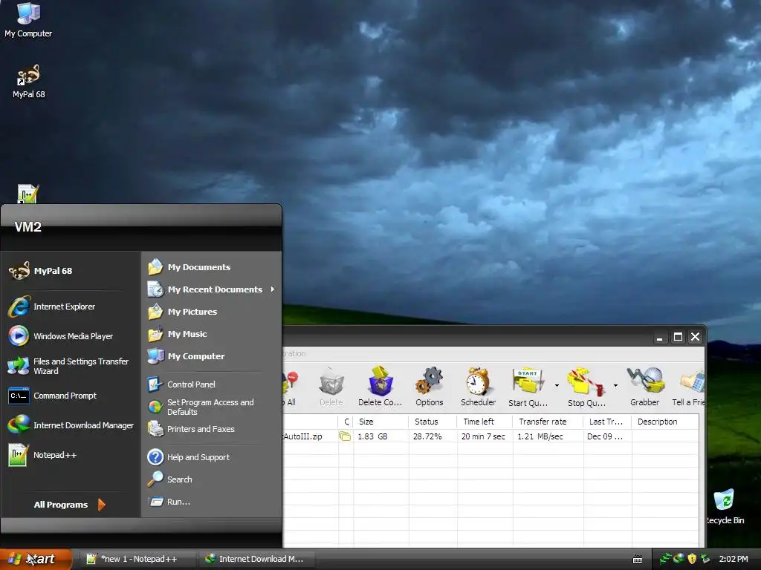Image resolution: width=761 pixels, height=570 pixels.
Task: Open Search from Start menu
Action: 212,479
